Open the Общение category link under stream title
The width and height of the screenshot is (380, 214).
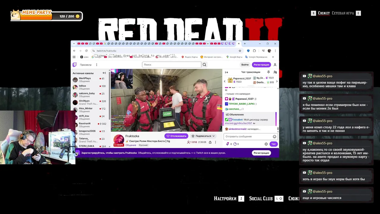(x=131, y=145)
